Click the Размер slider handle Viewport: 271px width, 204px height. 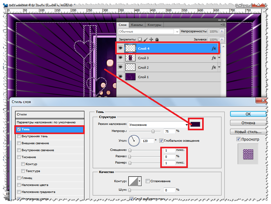[130, 163]
